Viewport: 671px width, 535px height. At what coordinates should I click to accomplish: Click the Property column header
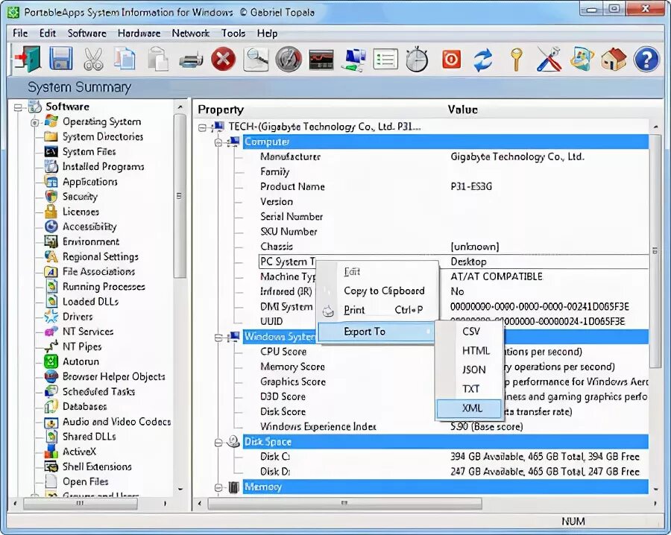pos(221,110)
